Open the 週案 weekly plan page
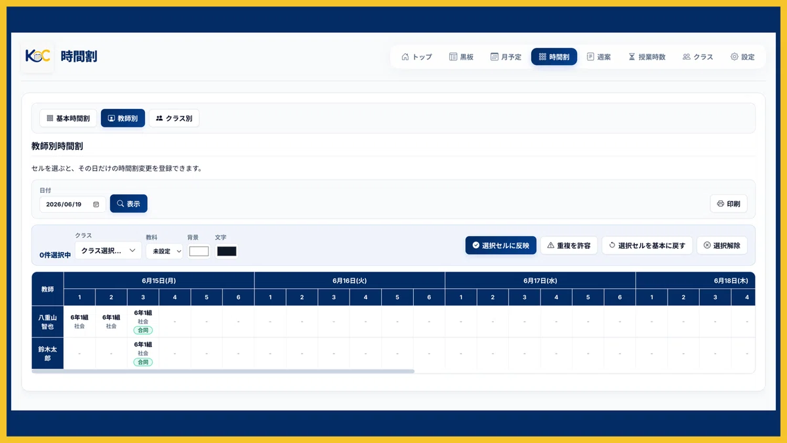 point(599,57)
